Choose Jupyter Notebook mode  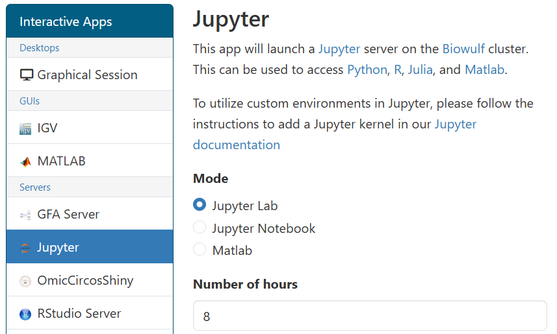click(200, 228)
